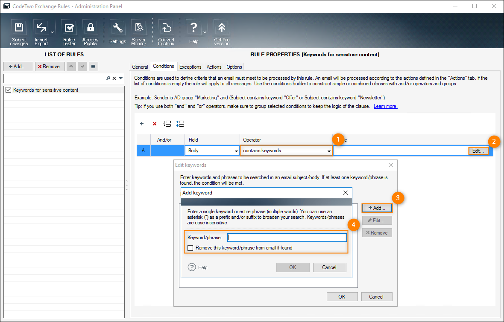Close the Edit keywords dialog

click(x=390, y=165)
